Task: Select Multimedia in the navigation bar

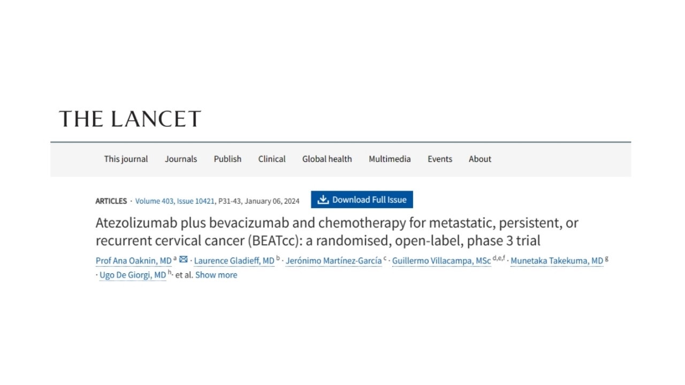Action: [390, 159]
